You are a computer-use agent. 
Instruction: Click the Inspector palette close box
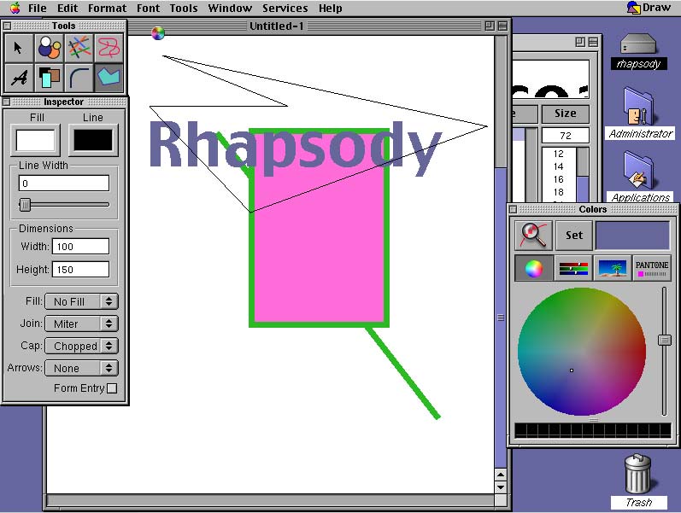(x=6, y=102)
